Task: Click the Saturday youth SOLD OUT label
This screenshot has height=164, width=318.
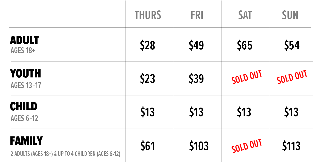Action: tap(246, 77)
